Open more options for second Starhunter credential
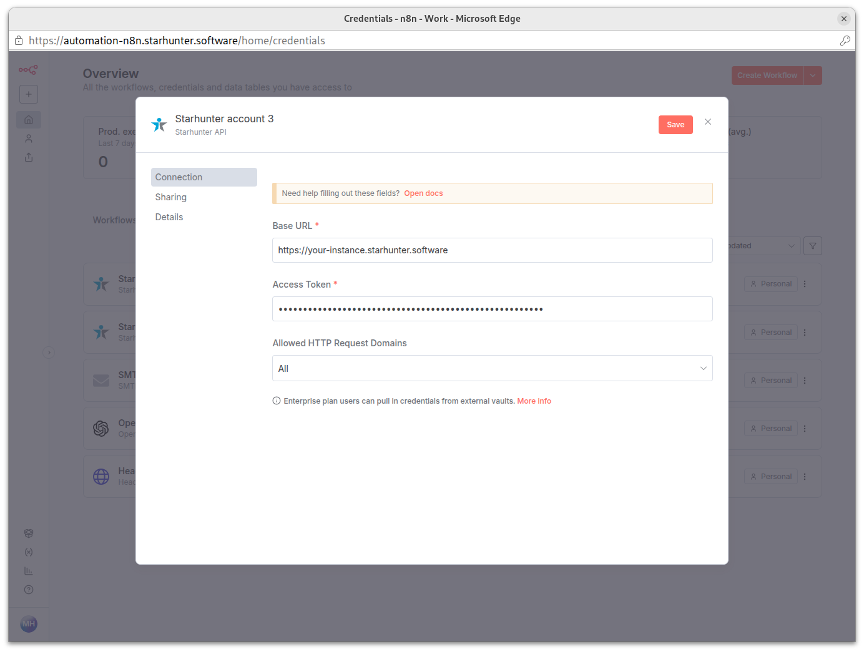864x652 pixels. tap(805, 333)
